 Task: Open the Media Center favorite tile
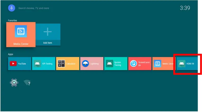21,35
